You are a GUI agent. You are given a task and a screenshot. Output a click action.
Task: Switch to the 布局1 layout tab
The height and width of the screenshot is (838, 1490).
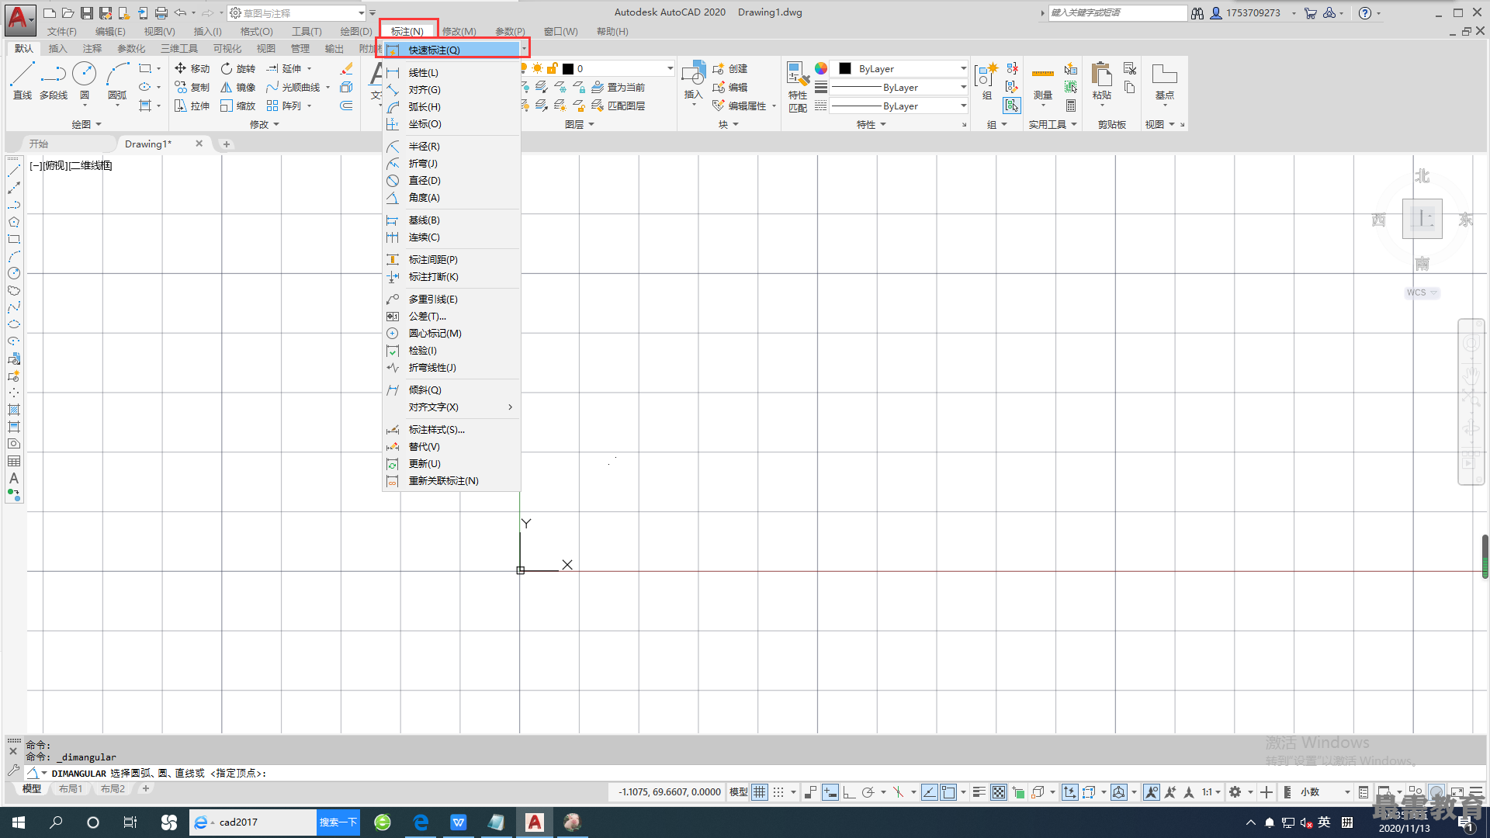71,788
